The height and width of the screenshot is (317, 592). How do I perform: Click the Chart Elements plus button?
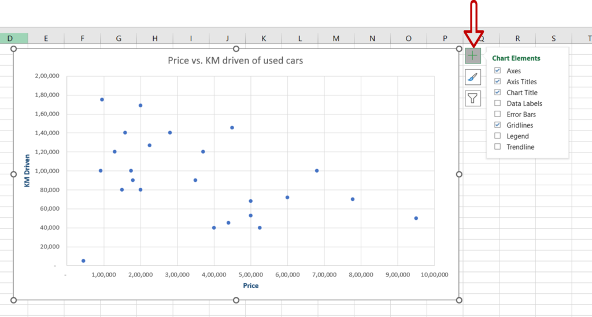click(473, 56)
